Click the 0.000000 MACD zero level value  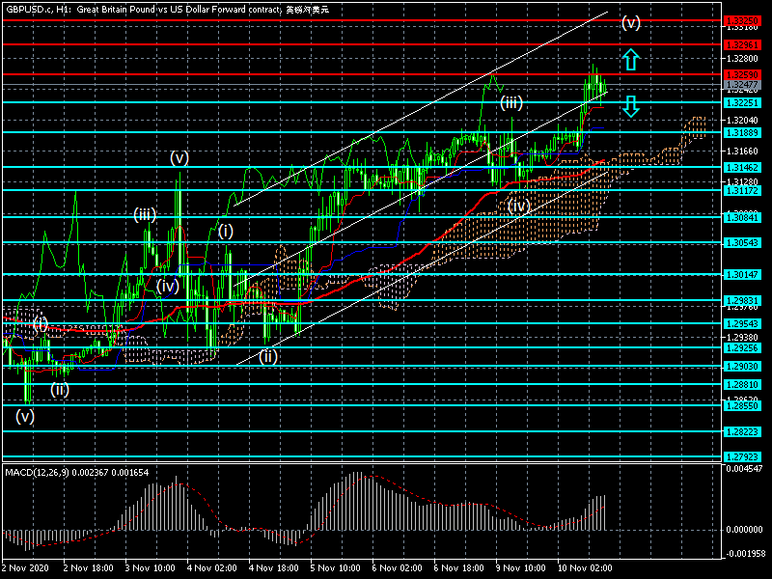click(x=744, y=530)
